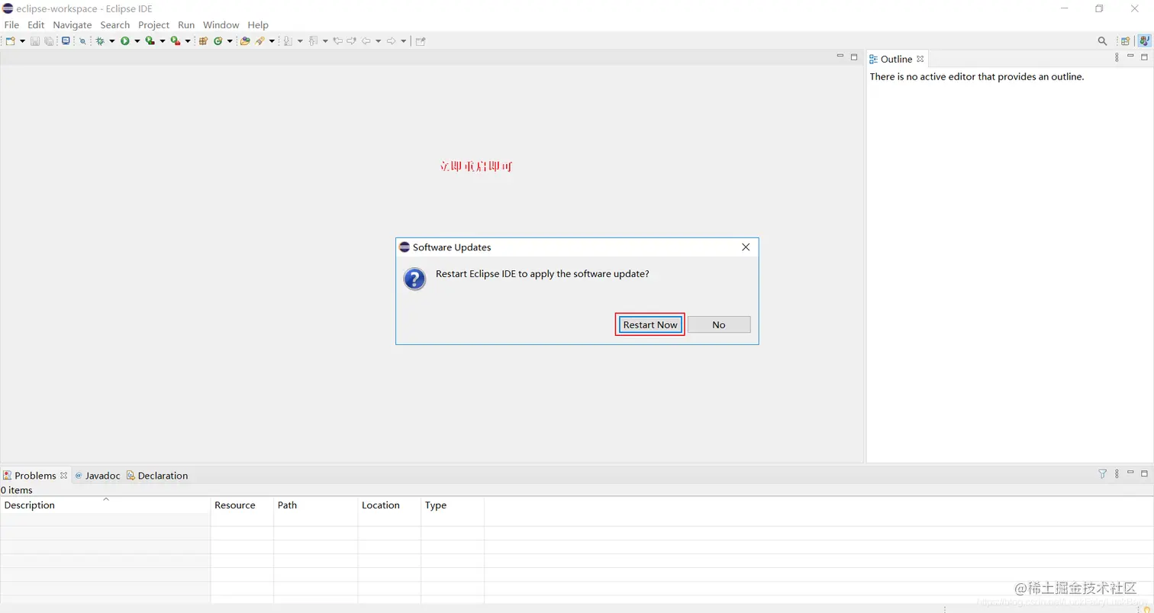The width and height of the screenshot is (1154, 613).
Task: Minimize the editor area
Action: 840,56
